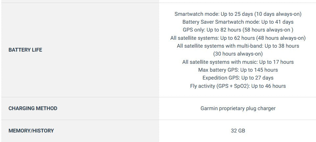Click 'Fly activity (GPS + SpO2)' text
316x142 pixels.
(x=220, y=86)
